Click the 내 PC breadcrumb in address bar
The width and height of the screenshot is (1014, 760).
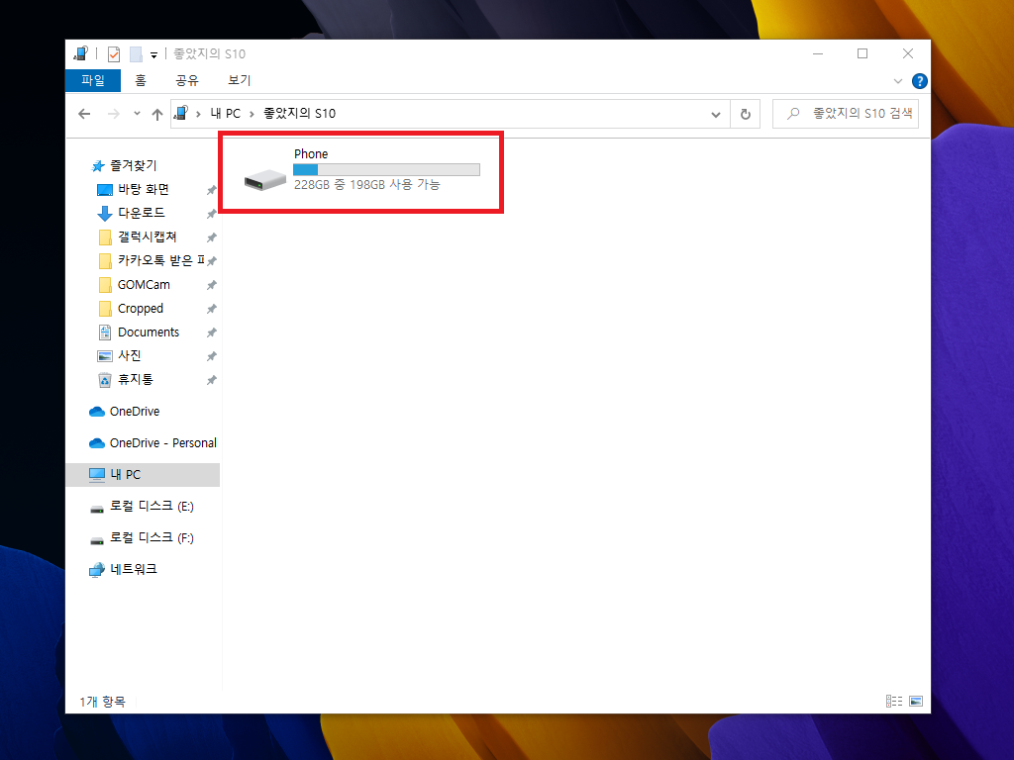(225, 114)
